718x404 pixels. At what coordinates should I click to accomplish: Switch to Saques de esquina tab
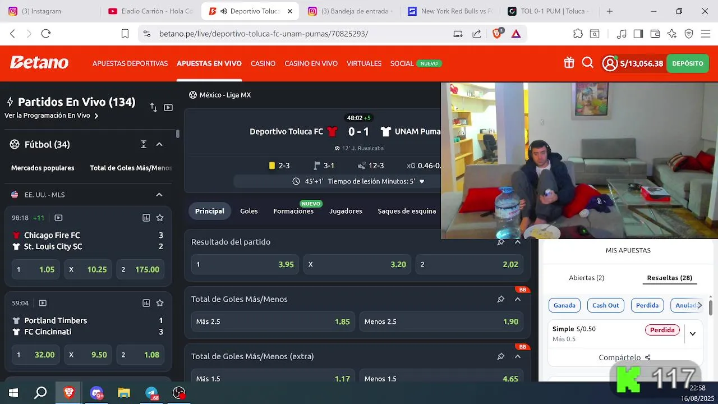407,211
